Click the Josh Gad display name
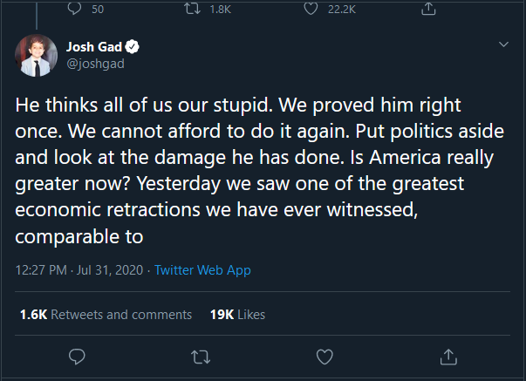The image size is (526, 381). 93,46
